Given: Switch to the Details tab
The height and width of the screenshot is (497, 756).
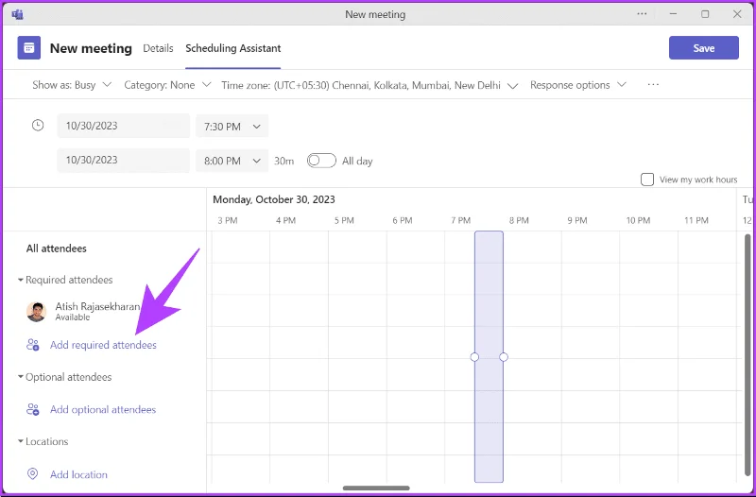Looking at the screenshot, I should click(x=158, y=48).
